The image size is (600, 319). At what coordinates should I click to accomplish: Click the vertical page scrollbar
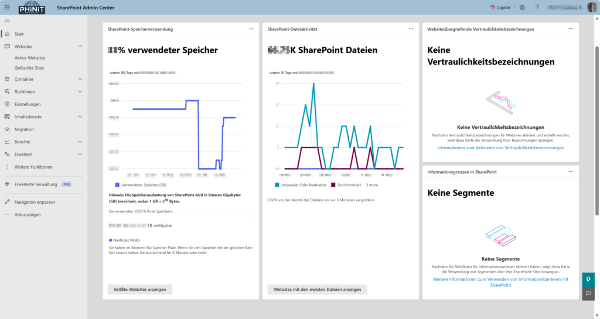coord(597,129)
